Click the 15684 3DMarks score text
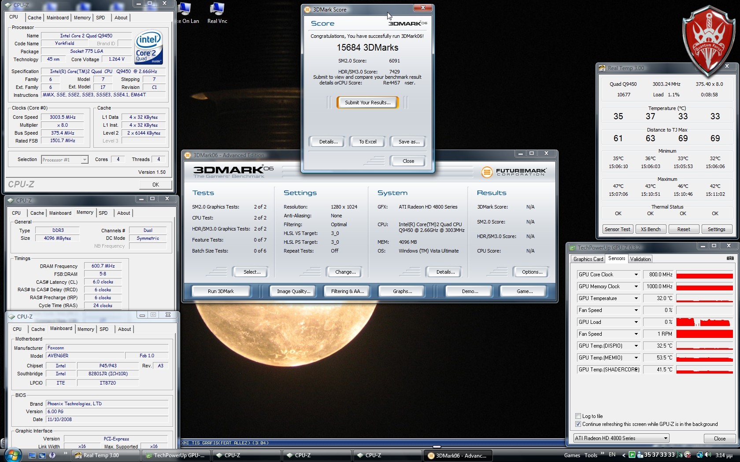 367,48
